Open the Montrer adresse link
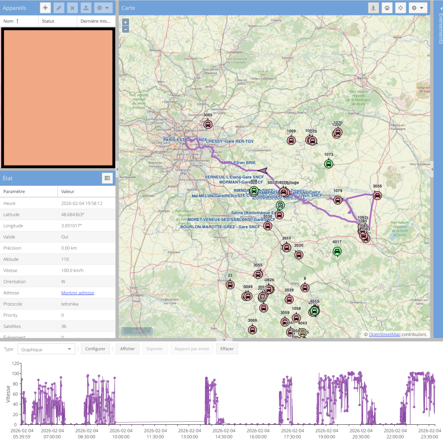 coord(77,292)
